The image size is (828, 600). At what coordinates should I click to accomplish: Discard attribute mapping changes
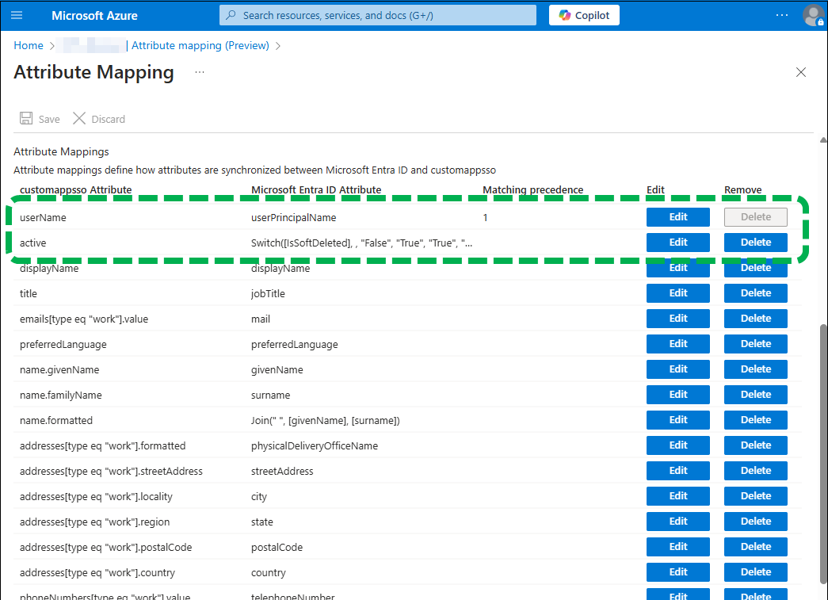pos(98,118)
